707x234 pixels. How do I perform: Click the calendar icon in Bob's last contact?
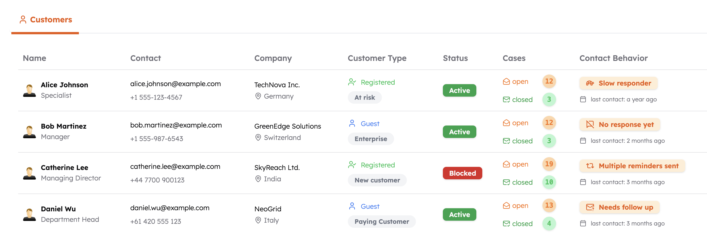pyautogui.click(x=583, y=141)
